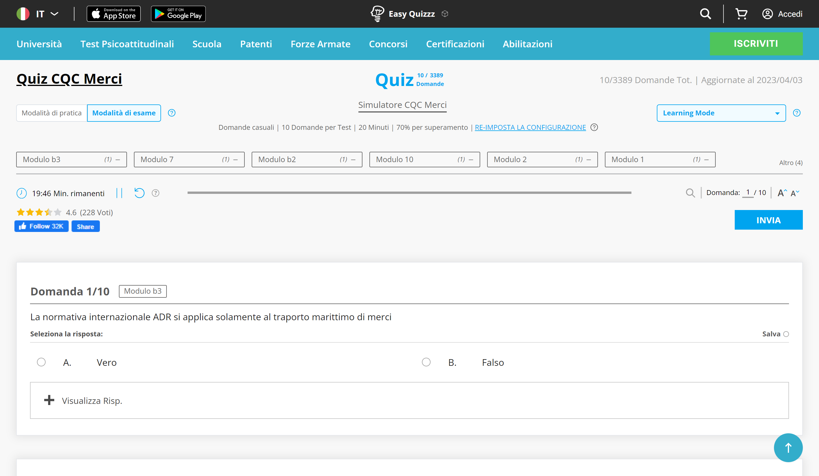Viewport: 819px width, 476px height.
Task: Submit the quiz with INVIA button
Action: pyautogui.click(x=768, y=220)
